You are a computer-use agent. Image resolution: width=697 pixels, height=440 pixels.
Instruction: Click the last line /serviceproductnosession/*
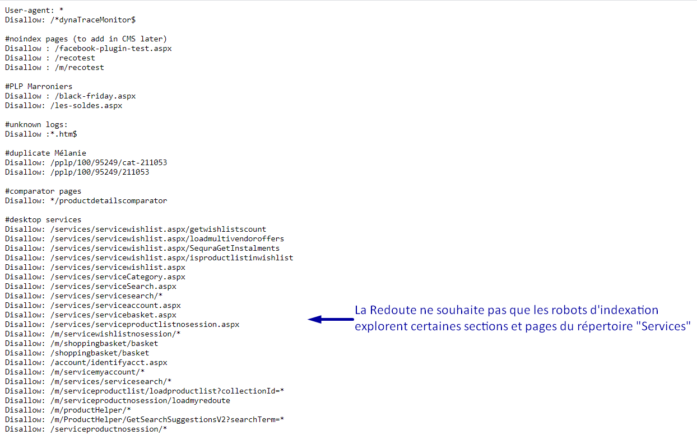pyautogui.click(x=86, y=429)
